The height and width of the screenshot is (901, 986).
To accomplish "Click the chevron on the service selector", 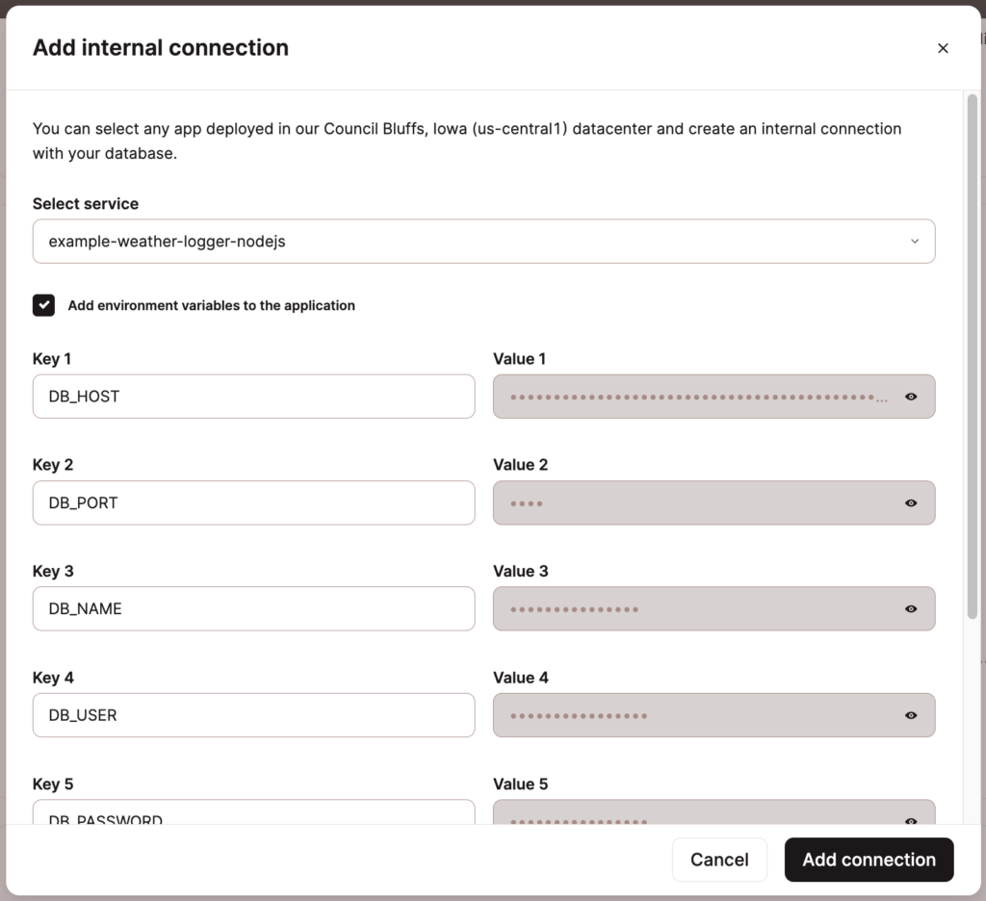I will coord(915,241).
